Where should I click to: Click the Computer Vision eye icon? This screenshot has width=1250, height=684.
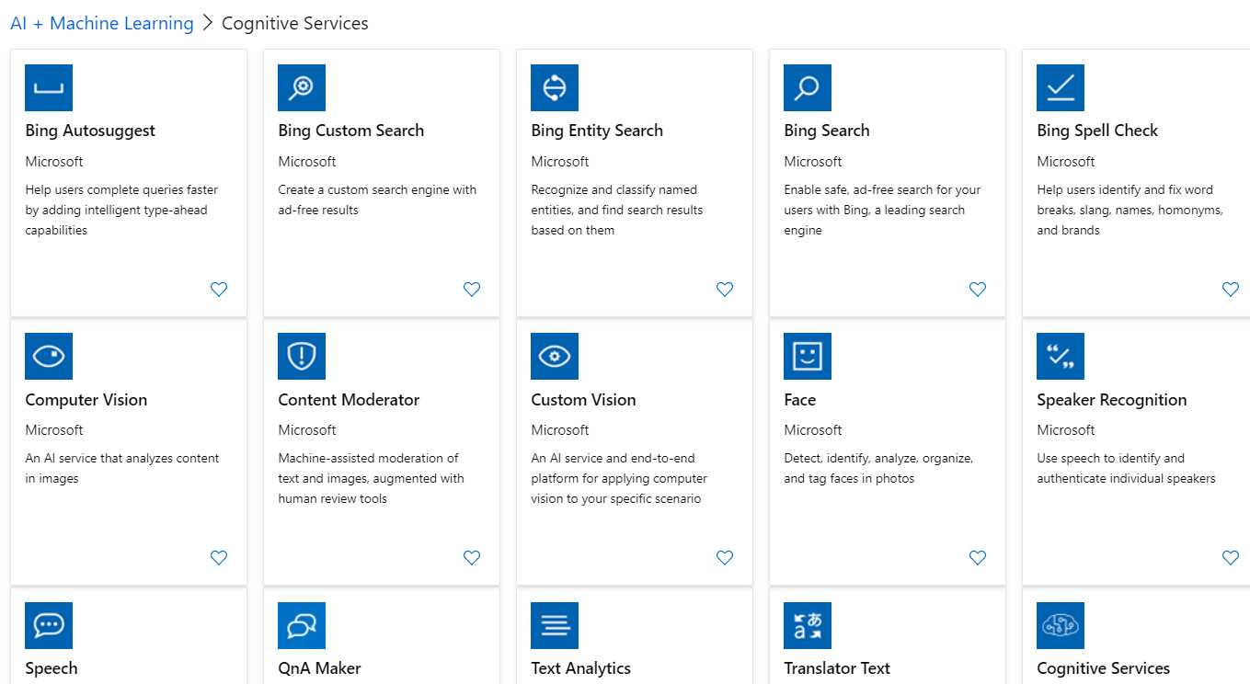49,356
